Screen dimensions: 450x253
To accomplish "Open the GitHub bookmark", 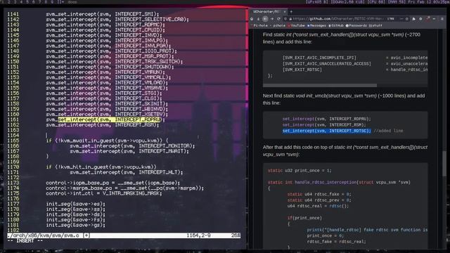I will [336, 25].
